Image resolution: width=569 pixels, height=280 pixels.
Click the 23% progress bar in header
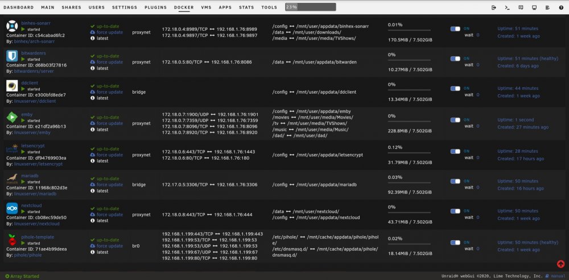pos(310,7)
